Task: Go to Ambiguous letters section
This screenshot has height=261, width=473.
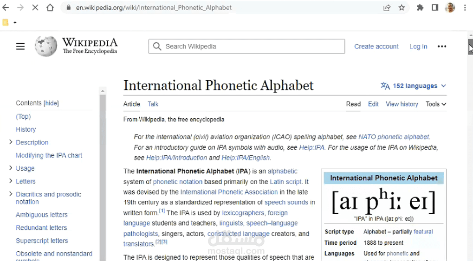Action: pos(42,215)
